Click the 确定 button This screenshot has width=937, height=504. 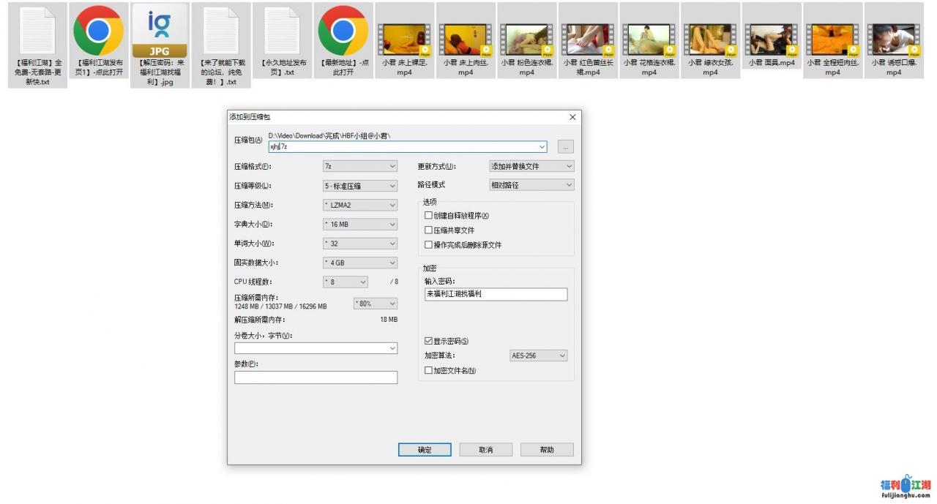tap(425, 450)
